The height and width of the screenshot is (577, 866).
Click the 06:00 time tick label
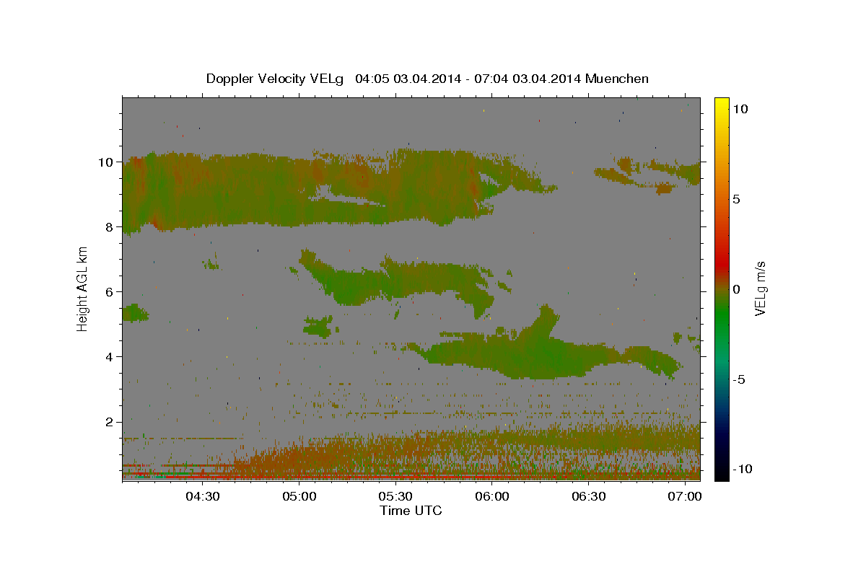(491, 497)
